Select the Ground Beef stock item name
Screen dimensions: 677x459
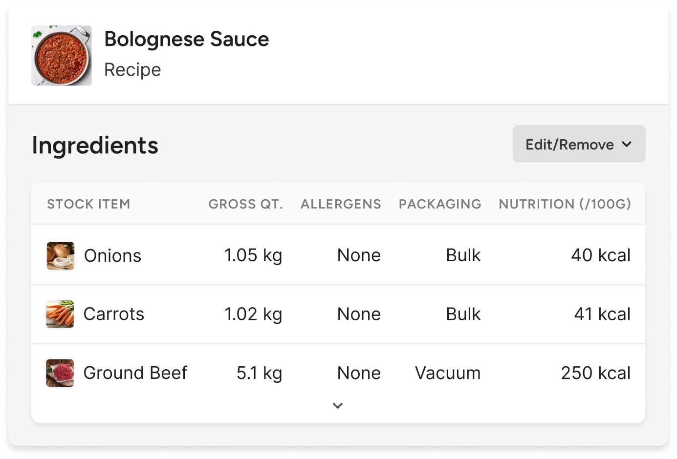pyautogui.click(x=135, y=373)
